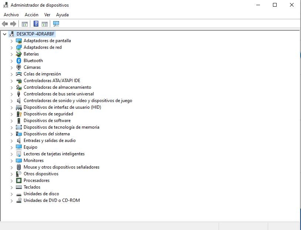Screen dimensions: 301x230
Task: Expand the Procesadores category
Action: click(x=11, y=180)
